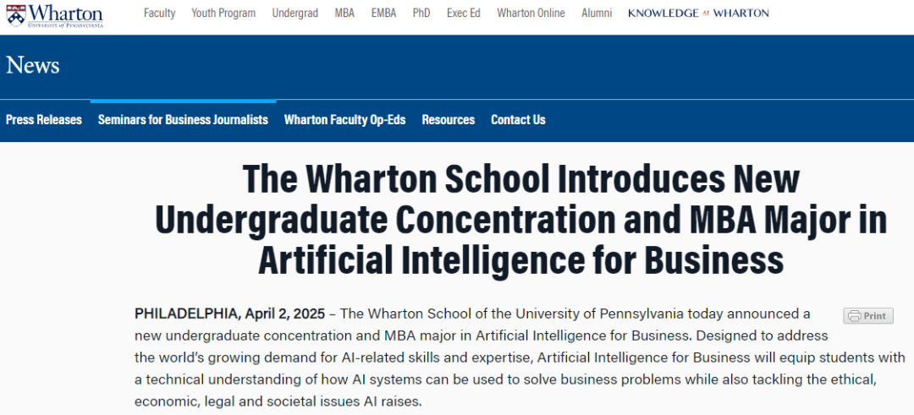
Task: Click Contact Us in the news menu
Action: pos(518,120)
